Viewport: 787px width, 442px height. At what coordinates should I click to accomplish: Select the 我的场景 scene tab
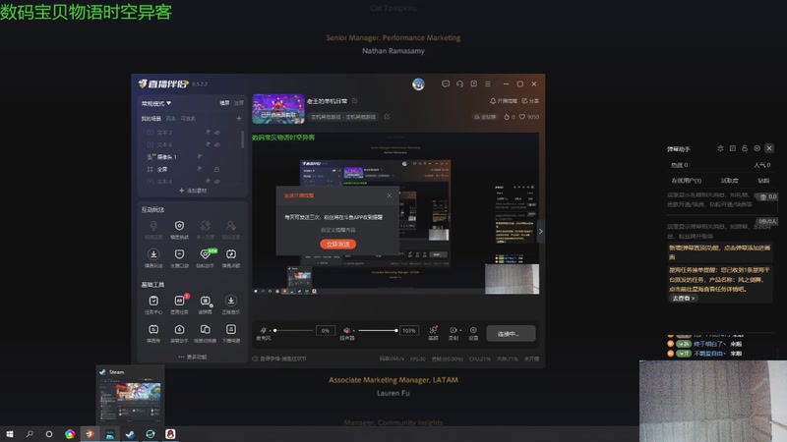pos(151,119)
